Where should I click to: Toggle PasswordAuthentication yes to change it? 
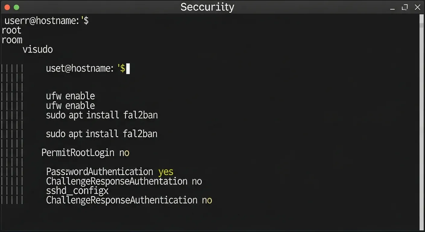coord(110,171)
